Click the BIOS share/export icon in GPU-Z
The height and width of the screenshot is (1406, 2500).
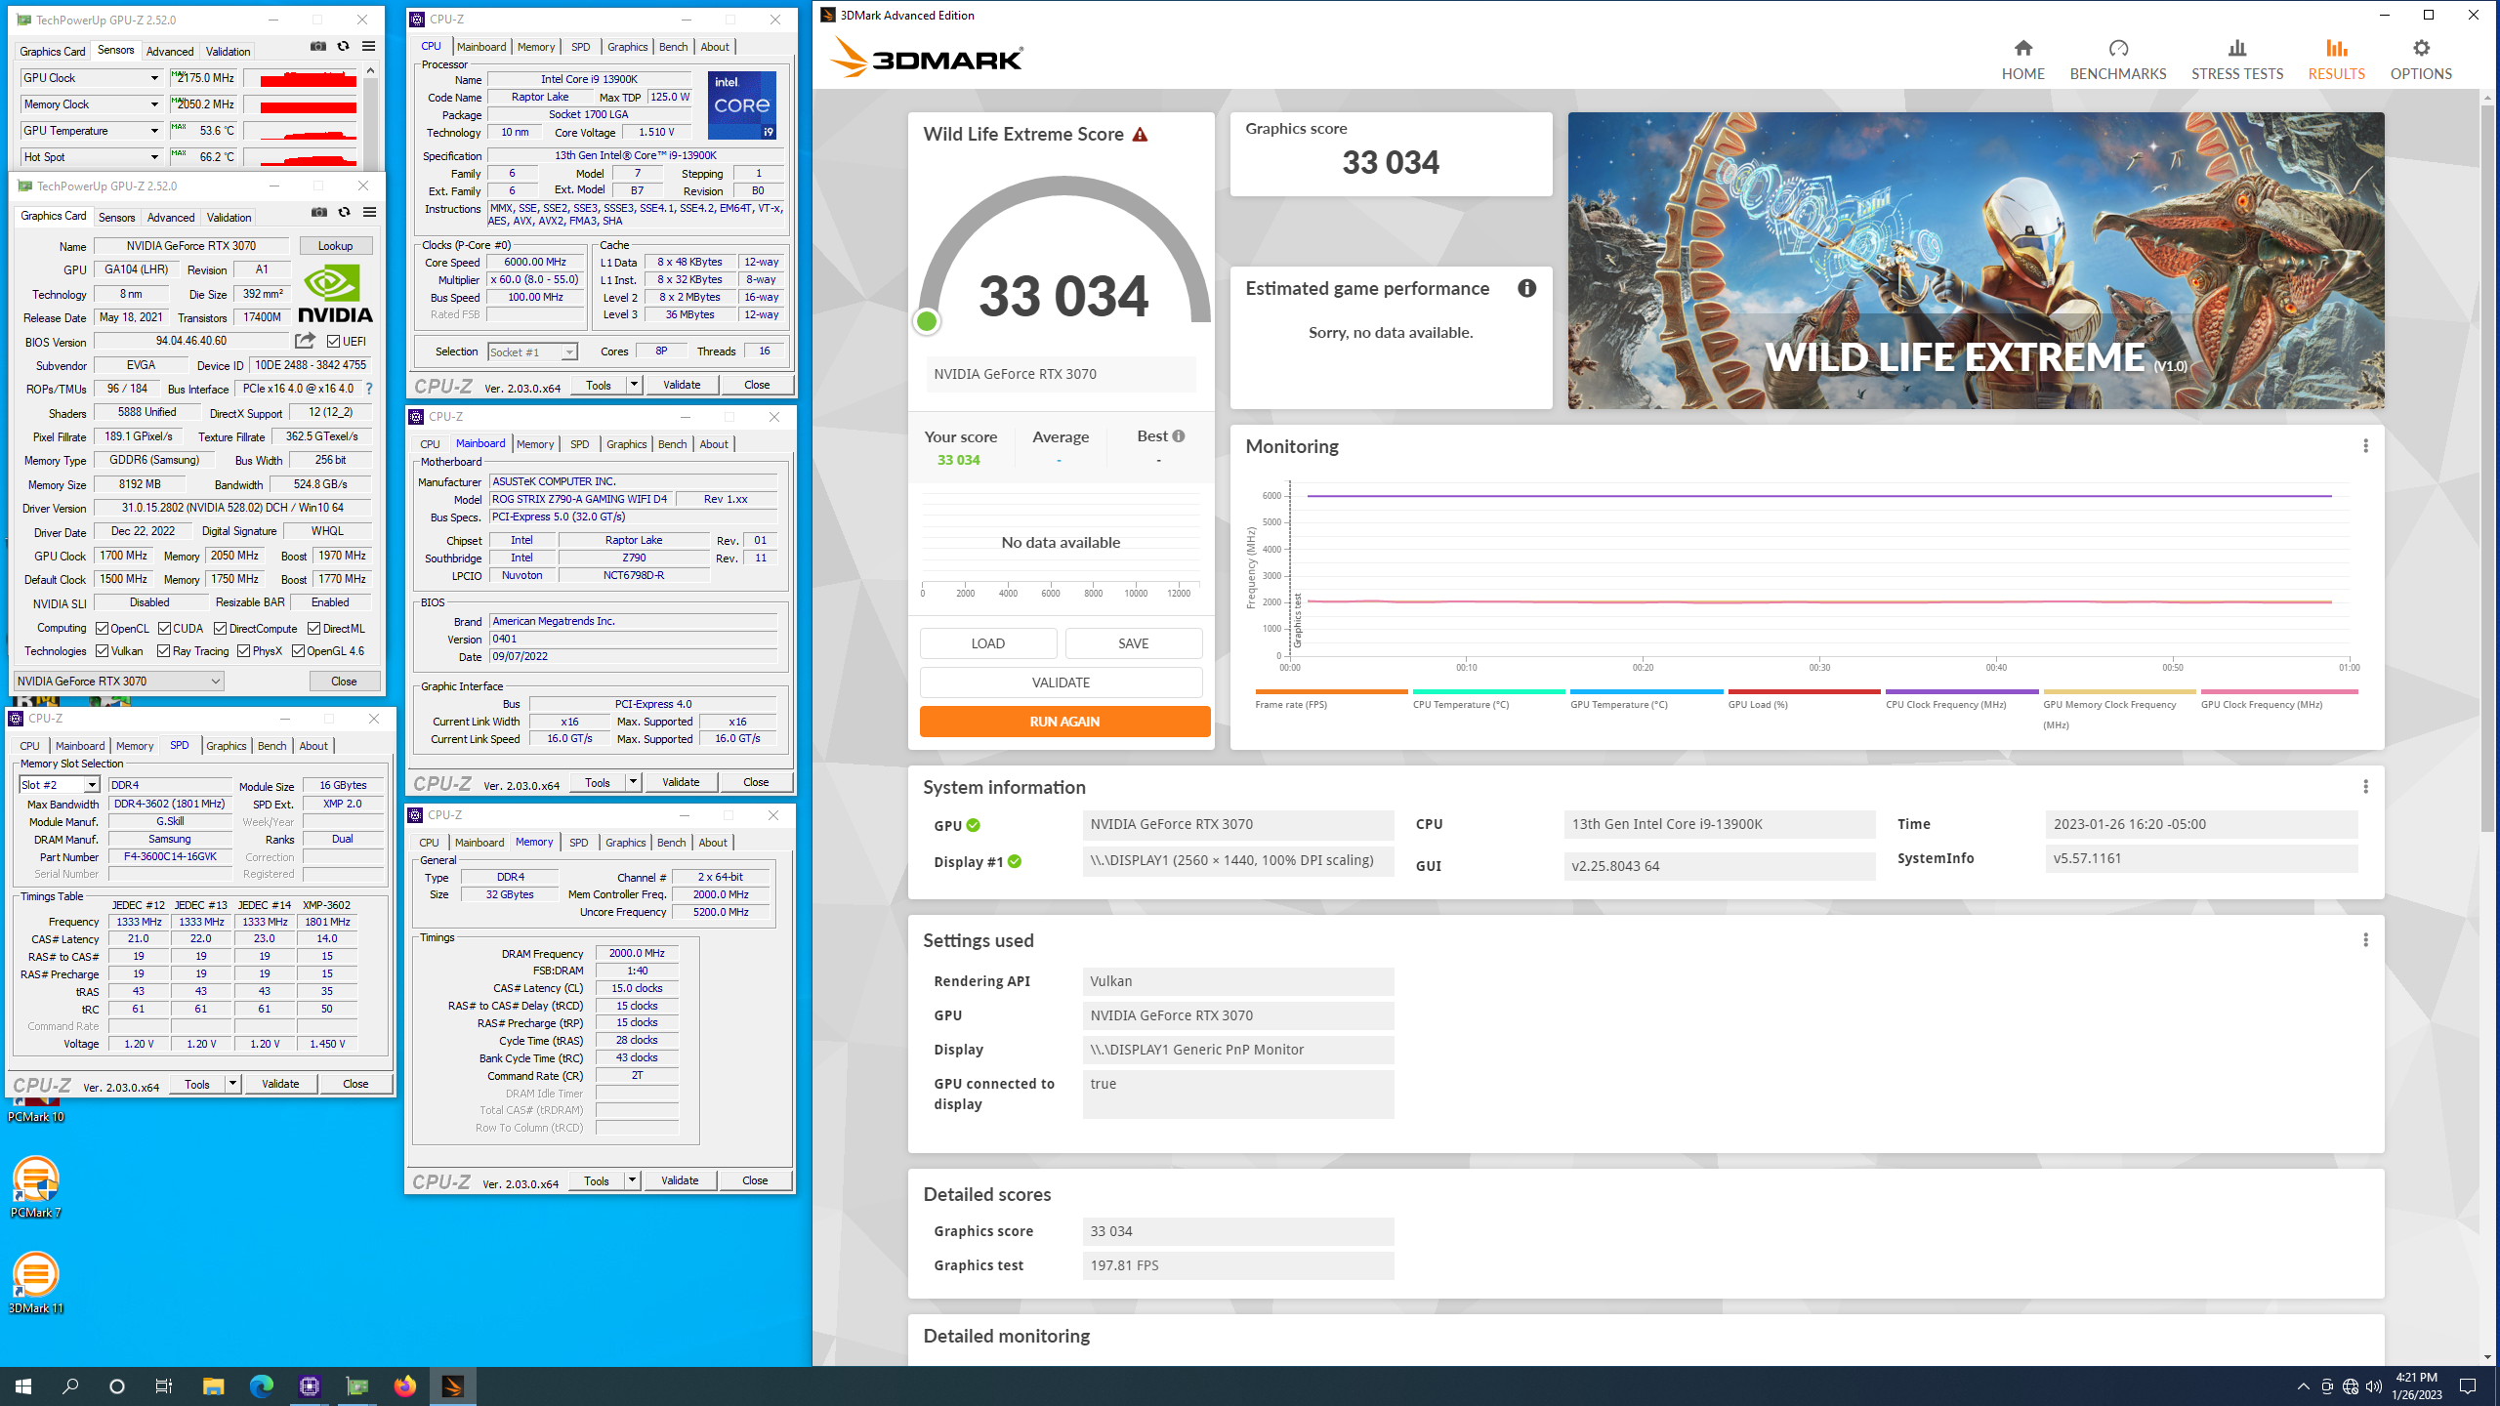pyautogui.click(x=306, y=341)
